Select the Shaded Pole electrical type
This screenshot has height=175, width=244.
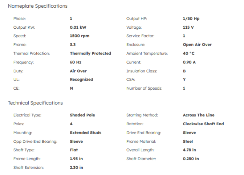pos(82,115)
